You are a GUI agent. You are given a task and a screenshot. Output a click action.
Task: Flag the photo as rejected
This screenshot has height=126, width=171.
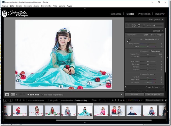(x=24, y=95)
